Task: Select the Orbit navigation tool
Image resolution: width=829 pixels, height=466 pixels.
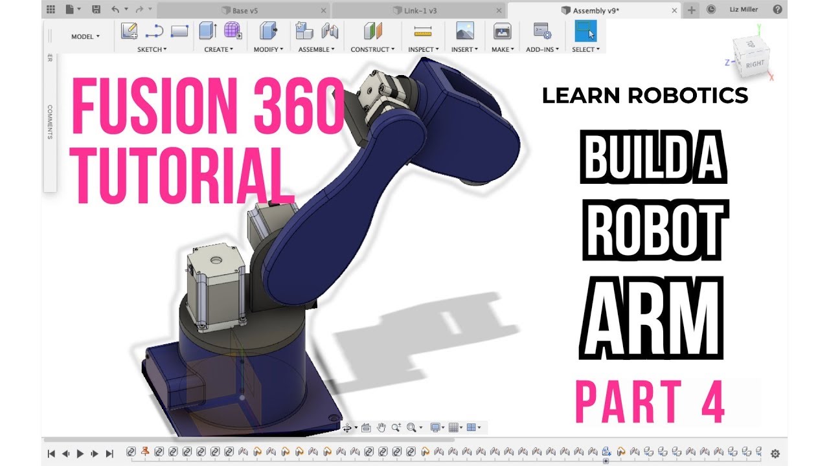Action: click(x=348, y=428)
